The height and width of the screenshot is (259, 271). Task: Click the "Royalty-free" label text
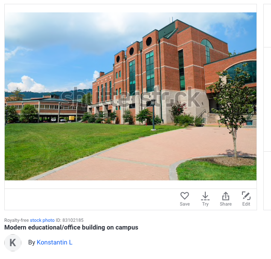tap(16, 220)
